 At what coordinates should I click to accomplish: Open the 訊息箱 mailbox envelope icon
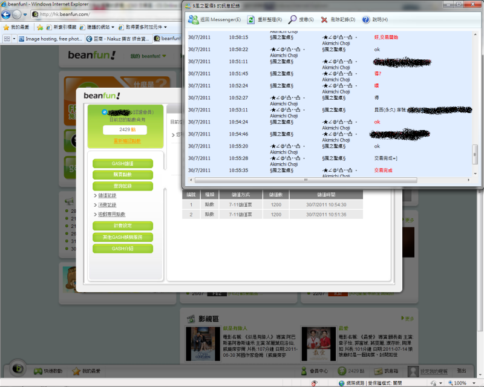pyautogui.click(x=379, y=371)
